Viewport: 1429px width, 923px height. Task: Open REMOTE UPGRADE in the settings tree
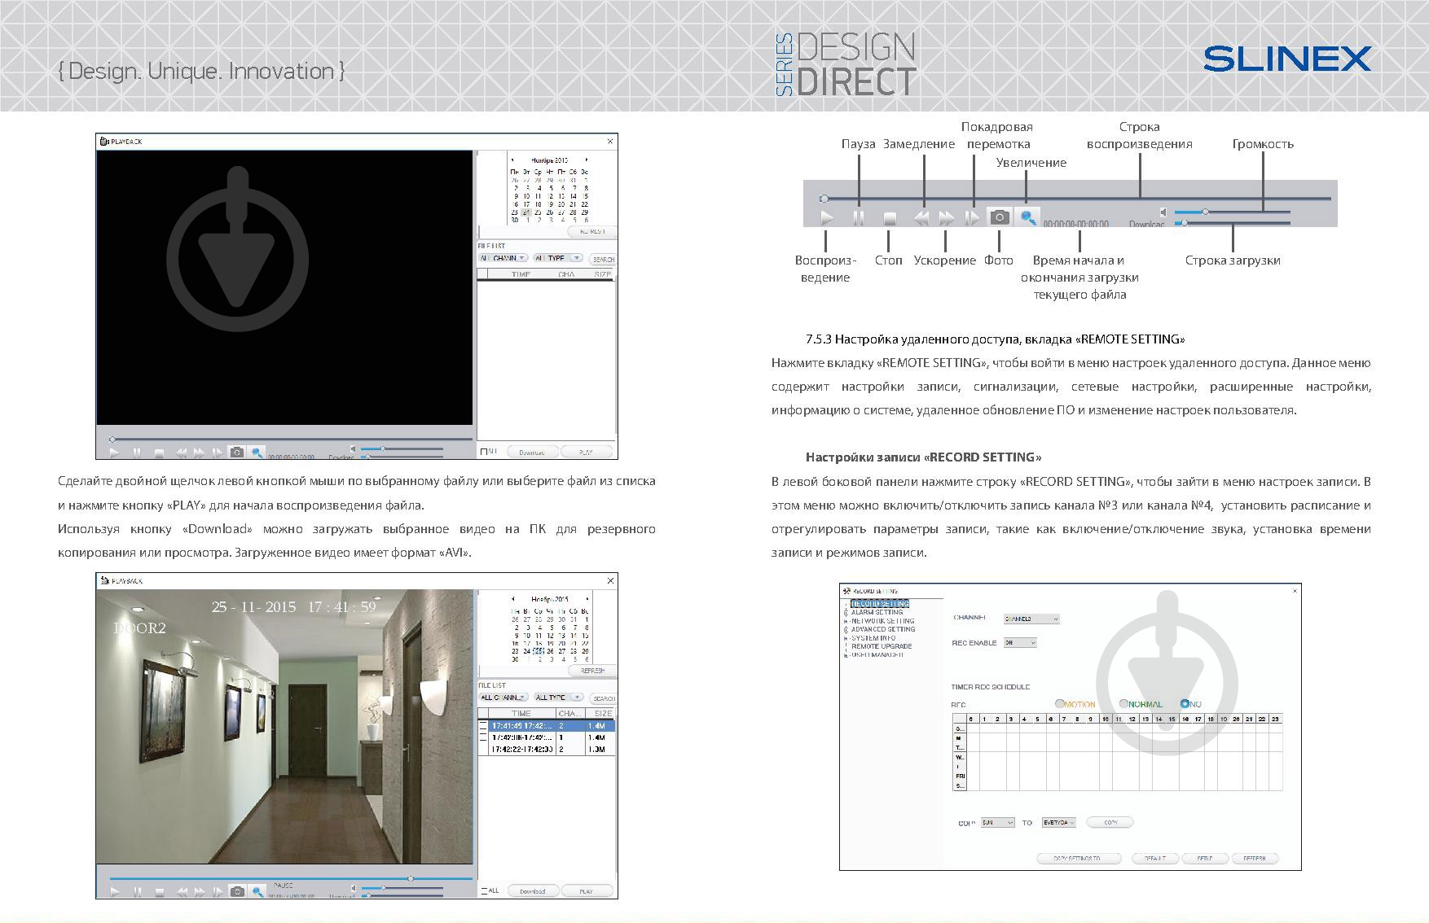(882, 646)
